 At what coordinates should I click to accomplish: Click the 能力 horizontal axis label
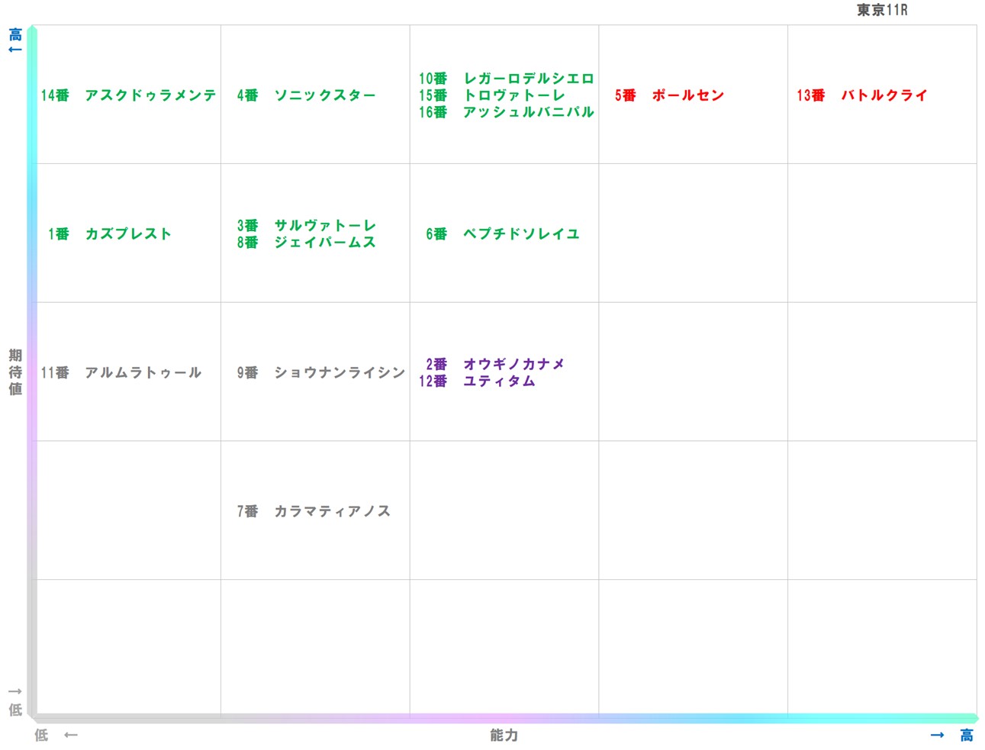coord(503,736)
